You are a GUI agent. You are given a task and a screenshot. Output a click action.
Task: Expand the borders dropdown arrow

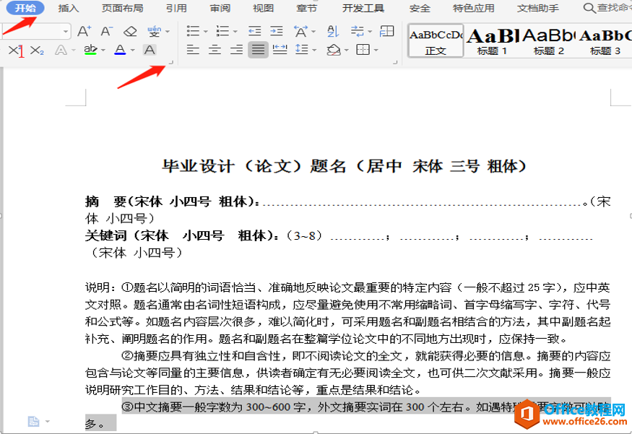376,51
